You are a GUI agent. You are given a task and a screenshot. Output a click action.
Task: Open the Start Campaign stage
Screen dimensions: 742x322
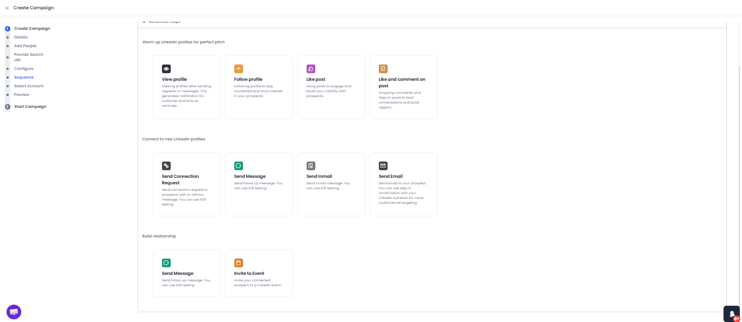pos(30,107)
